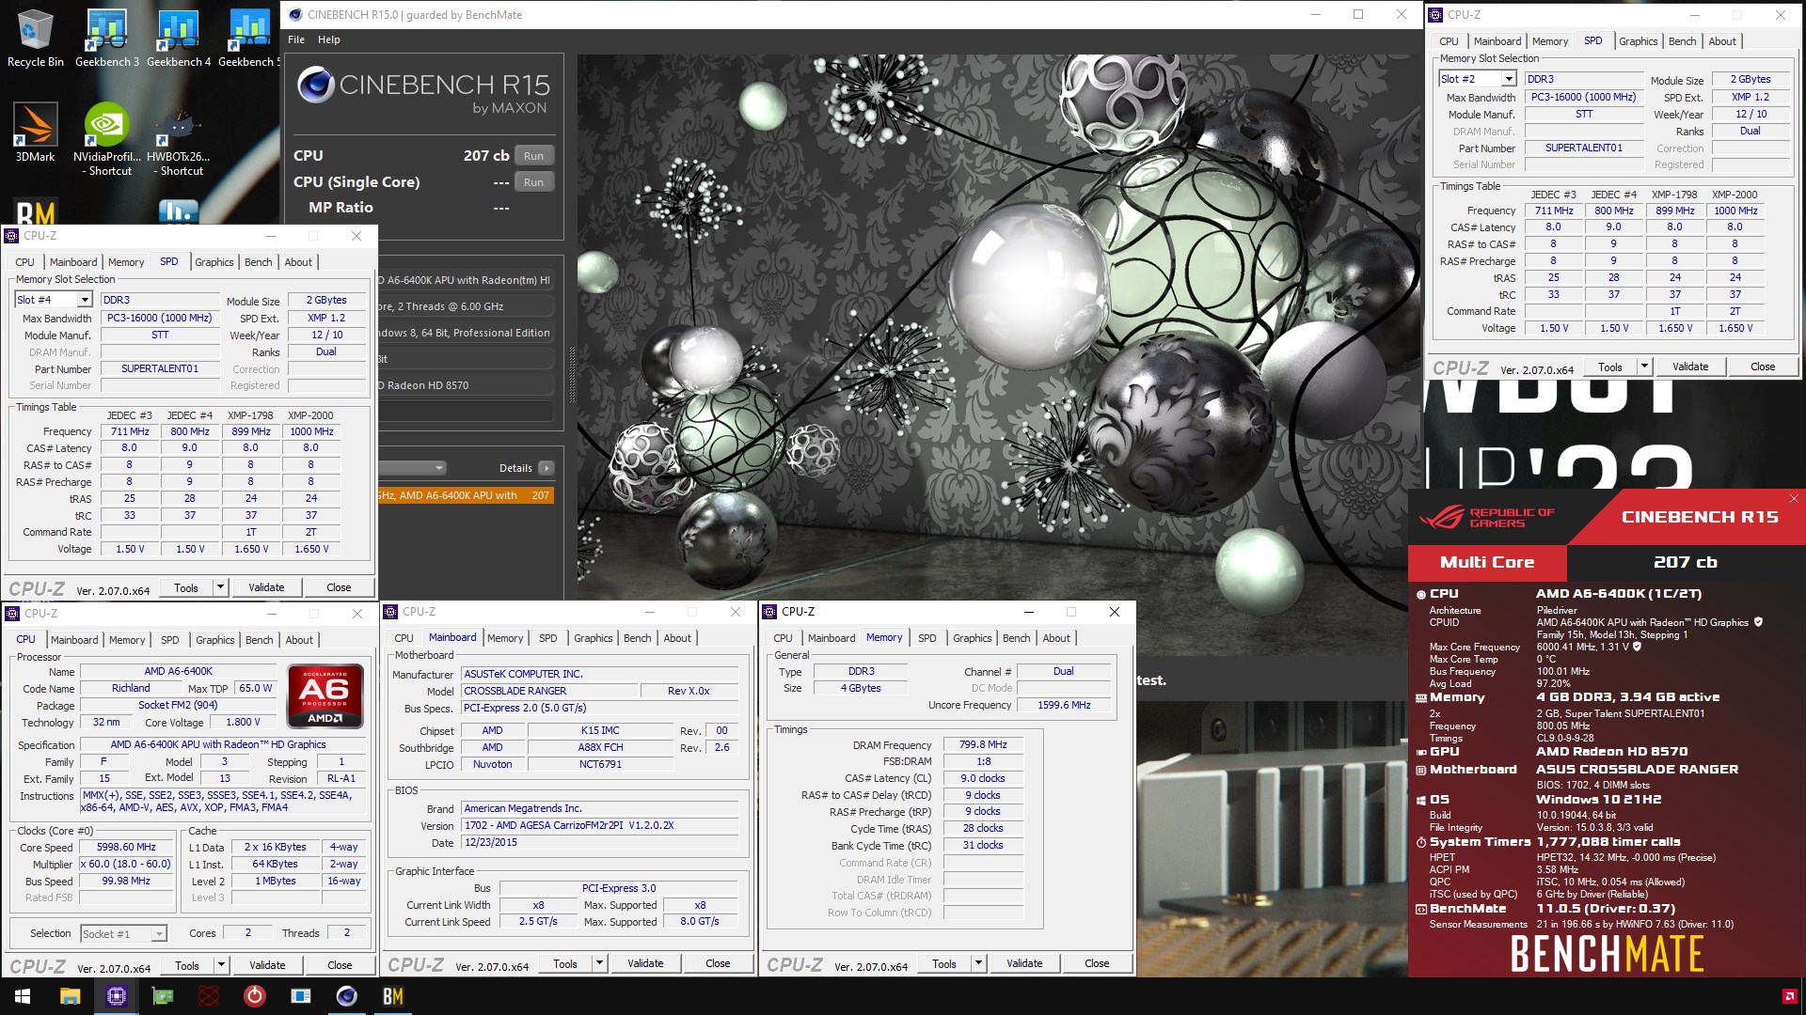Screen dimensions: 1806x1015
Task: Click the Cinebench R15 logo sphere
Action: point(315,86)
